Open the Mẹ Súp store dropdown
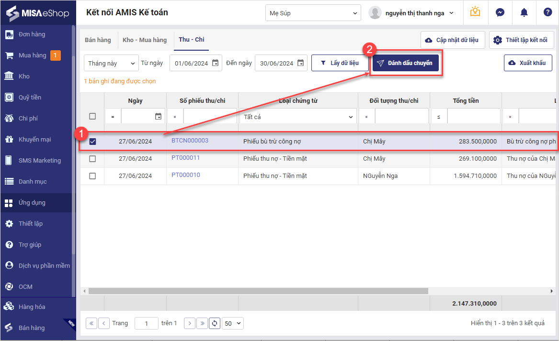The image size is (559, 341). [x=313, y=13]
